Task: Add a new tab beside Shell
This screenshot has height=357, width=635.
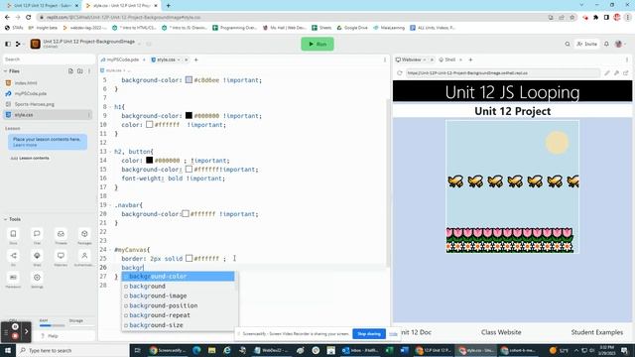Action: pos(470,59)
